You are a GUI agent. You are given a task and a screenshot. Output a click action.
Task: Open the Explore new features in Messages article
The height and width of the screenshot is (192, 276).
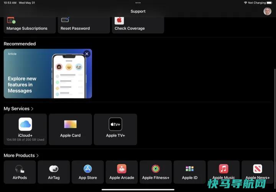[x=48, y=74]
